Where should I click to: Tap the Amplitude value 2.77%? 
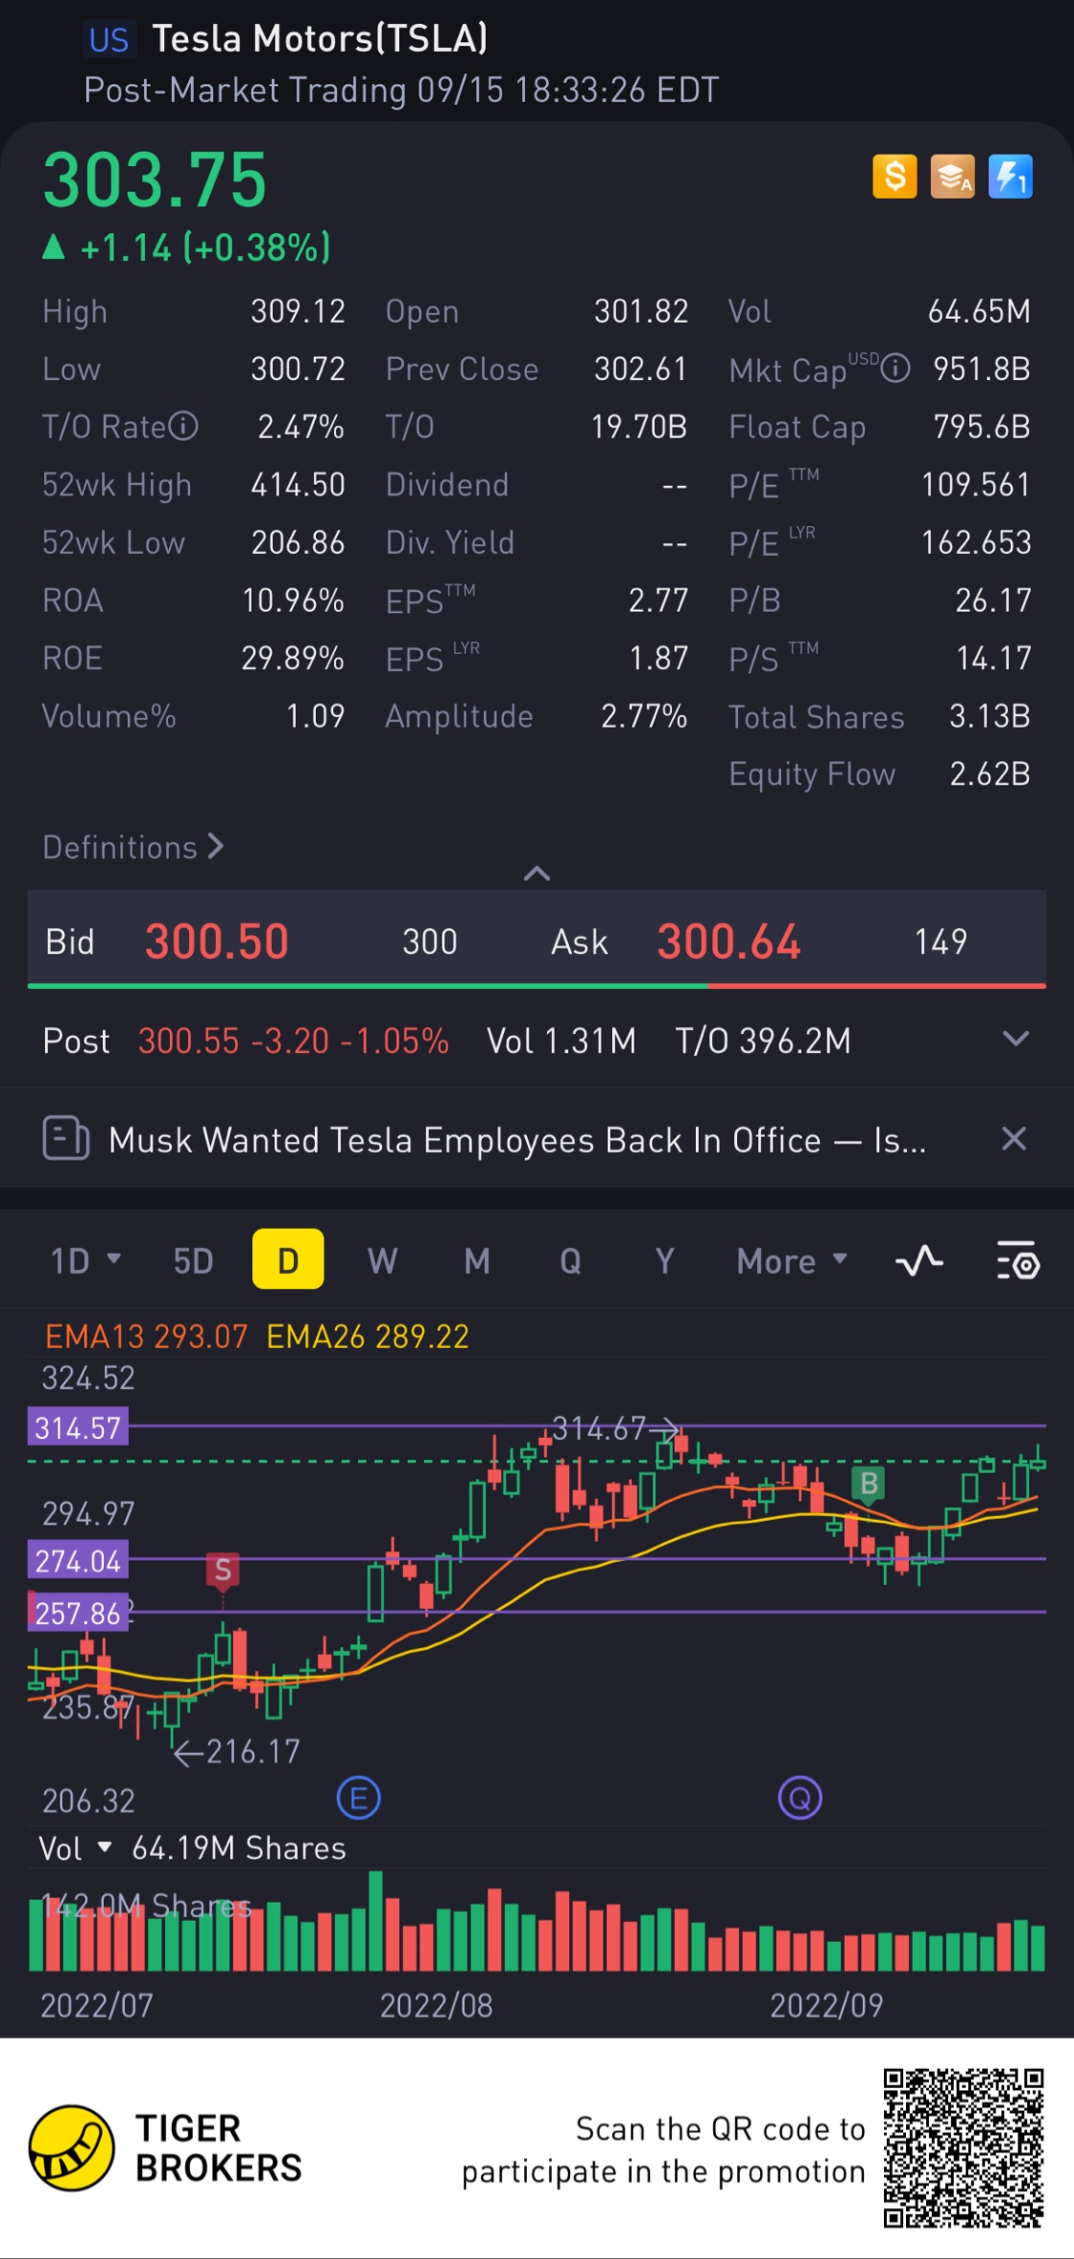(643, 716)
